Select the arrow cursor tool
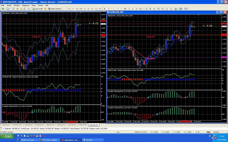The height and width of the screenshot is (142, 228). pos(105,9)
